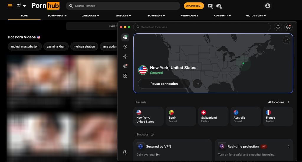The width and height of the screenshot is (302, 162).
Task: Click the country flag next to heading
Action: click(x=39, y=37)
